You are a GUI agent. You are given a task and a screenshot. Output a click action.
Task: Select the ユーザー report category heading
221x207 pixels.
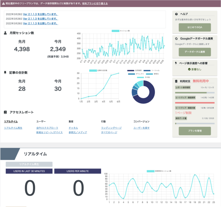41,121
